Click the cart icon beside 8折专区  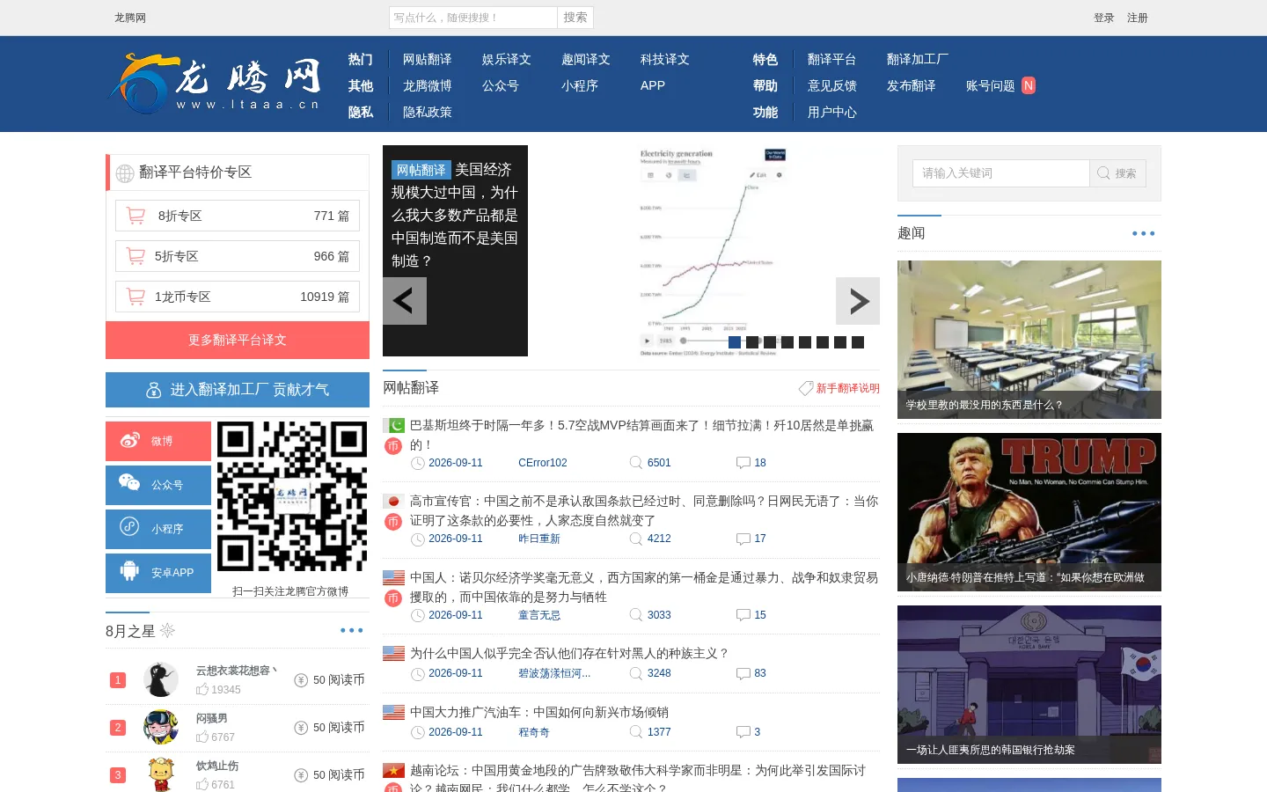tap(135, 216)
